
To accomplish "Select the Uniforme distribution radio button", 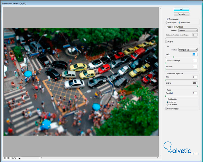I will [x=167, y=102].
